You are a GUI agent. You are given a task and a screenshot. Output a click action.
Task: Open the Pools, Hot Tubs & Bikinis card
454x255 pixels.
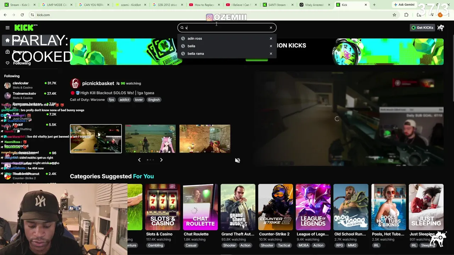[388, 207]
